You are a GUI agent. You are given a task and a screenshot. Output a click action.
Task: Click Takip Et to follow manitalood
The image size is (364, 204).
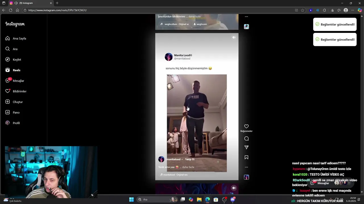(x=190, y=159)
